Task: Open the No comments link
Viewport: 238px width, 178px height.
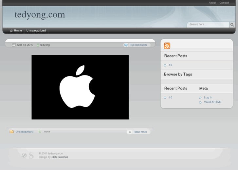Action: click(138, 45)
